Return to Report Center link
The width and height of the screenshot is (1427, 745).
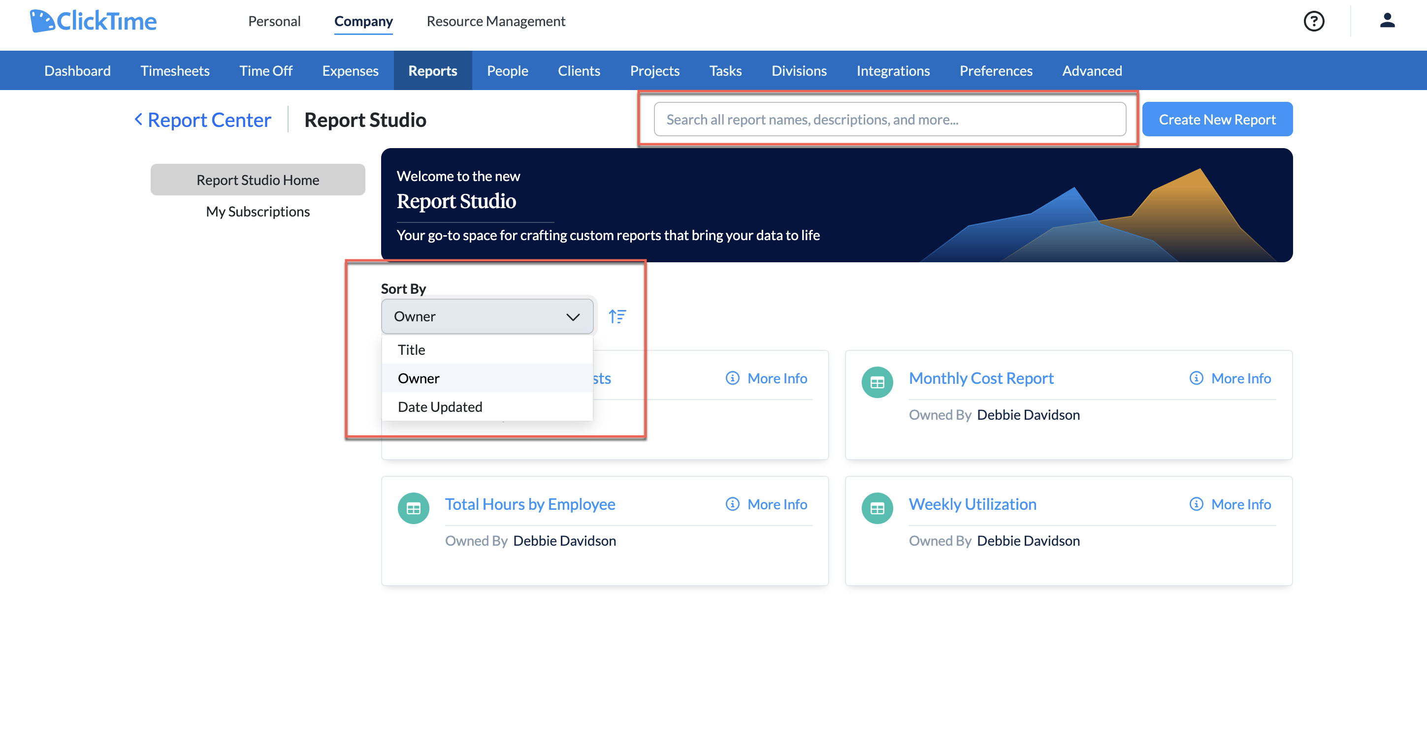coord(209,120)
